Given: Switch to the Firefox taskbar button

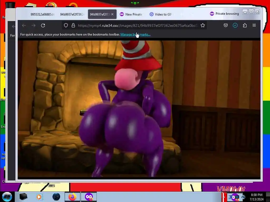Looking at the screenshot, I should click(x=73, y=197).
